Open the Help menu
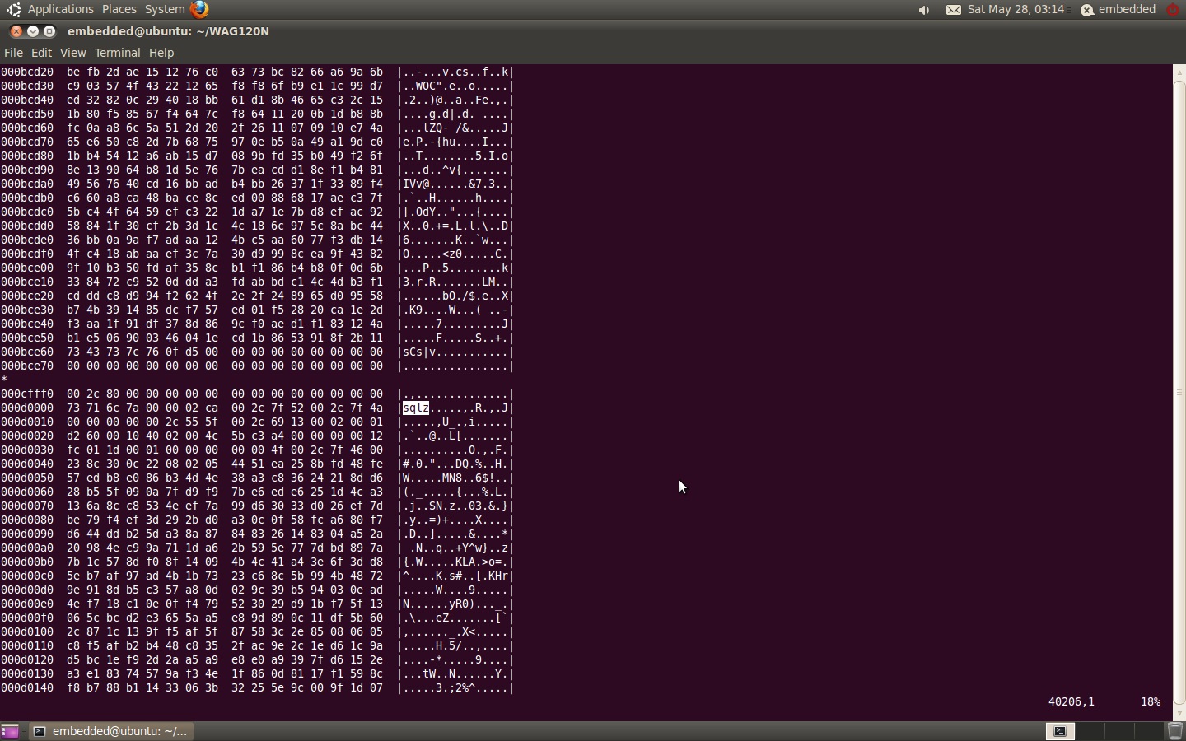The height and width of the screenshot is (741, 1186). click(x=161, y=53)
